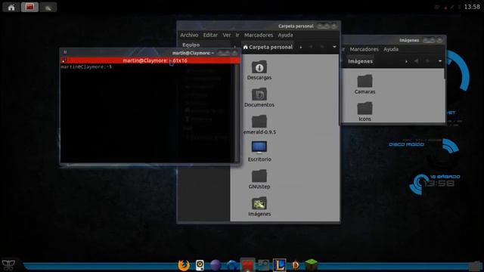Select the red terminal dock icon
Image resolution: width=484 pixels, height=272 pixels.
247,265
